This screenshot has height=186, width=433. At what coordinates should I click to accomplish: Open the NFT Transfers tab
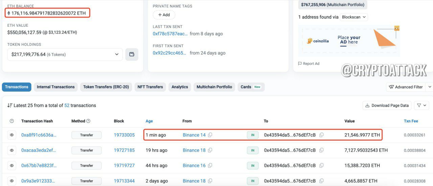click(150, 87)
